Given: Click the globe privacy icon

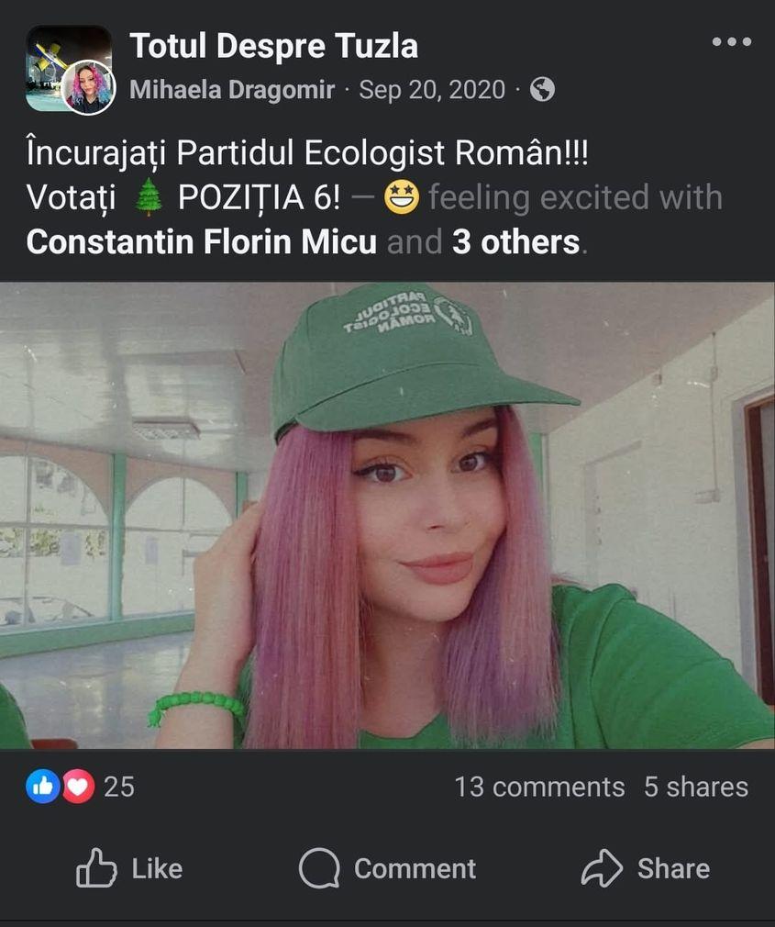Looking at the screenshot, I should point(542,90).
